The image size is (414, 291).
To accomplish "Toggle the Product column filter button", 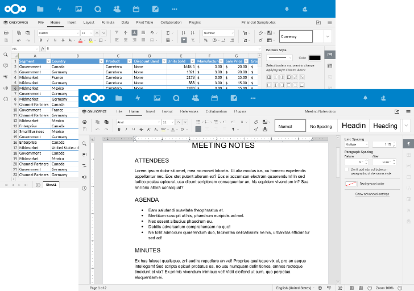I will tap(129, 61).
